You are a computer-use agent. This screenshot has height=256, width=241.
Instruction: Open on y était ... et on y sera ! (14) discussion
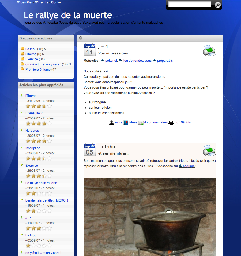(x=43, y=64)
